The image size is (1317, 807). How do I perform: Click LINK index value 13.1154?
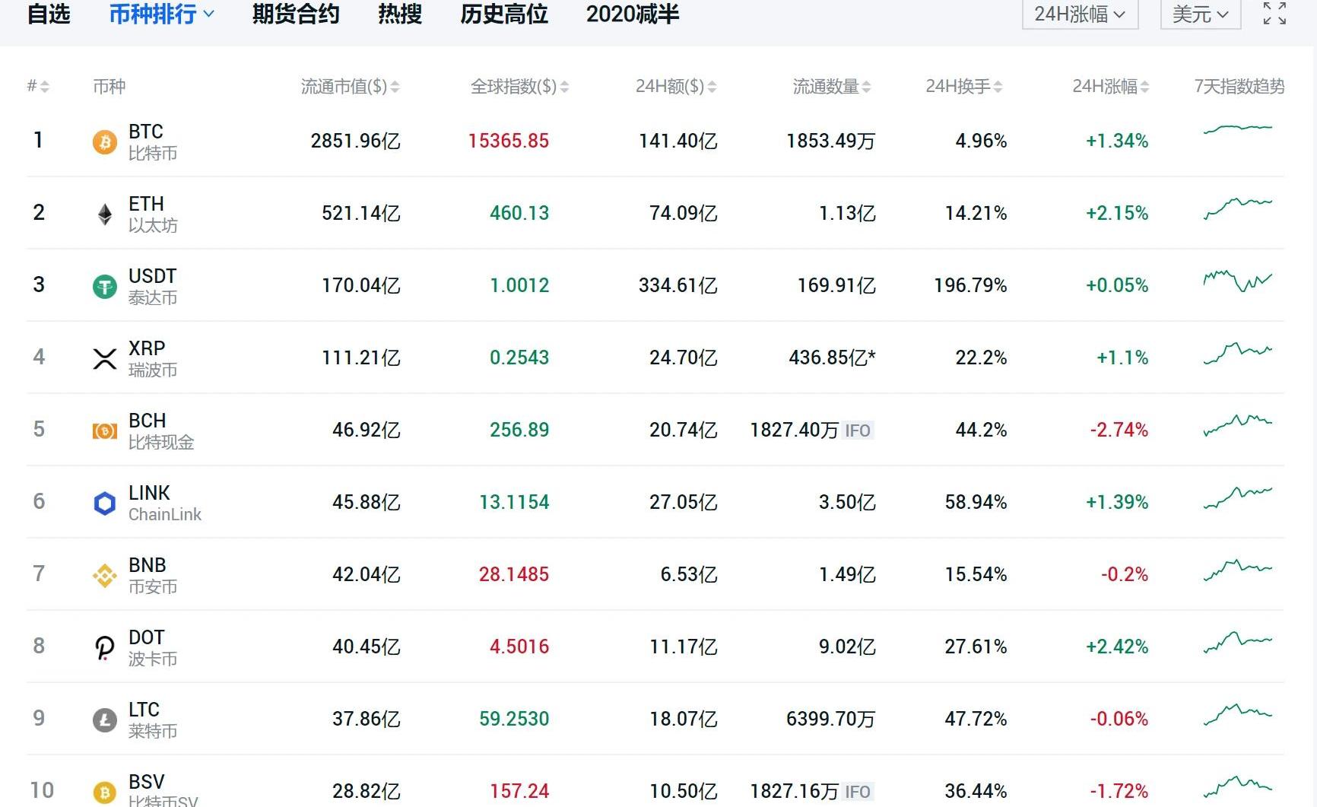pos(514,503)
